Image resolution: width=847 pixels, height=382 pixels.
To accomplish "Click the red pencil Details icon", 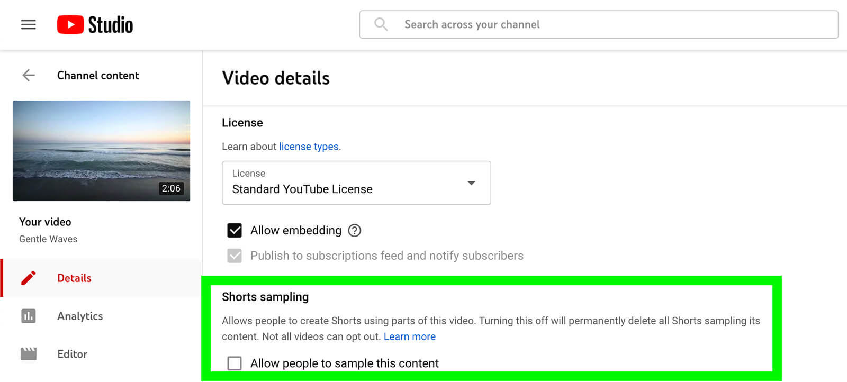I will pyautogui.click(x=29, y=278).
